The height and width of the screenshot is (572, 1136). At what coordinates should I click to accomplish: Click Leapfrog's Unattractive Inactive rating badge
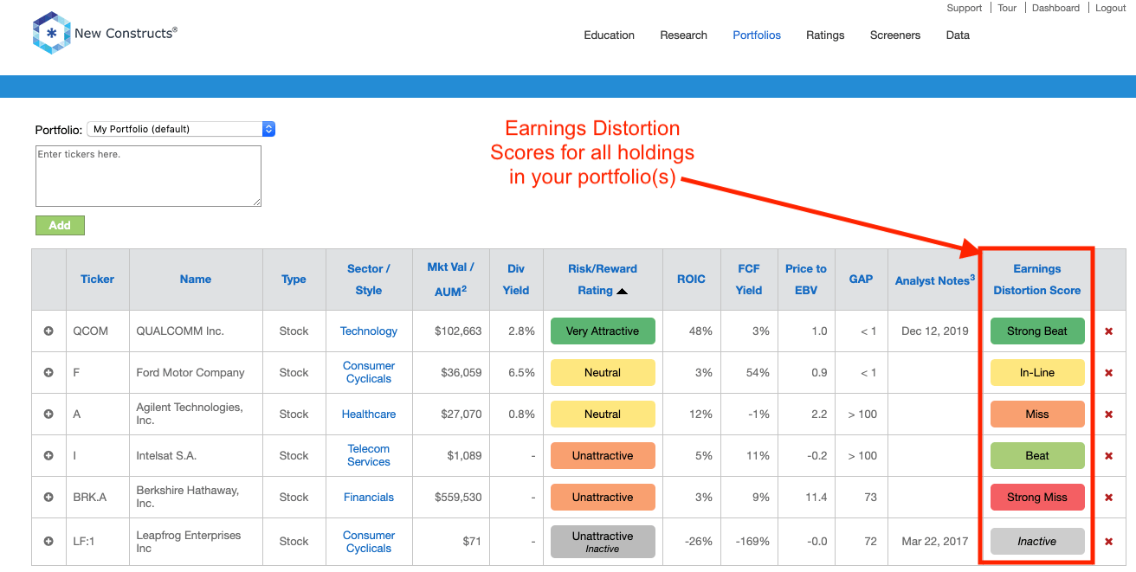[603, 542]
